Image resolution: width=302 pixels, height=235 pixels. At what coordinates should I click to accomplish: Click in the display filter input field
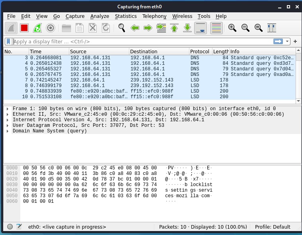pyautogui.click(x=142, y=42)
